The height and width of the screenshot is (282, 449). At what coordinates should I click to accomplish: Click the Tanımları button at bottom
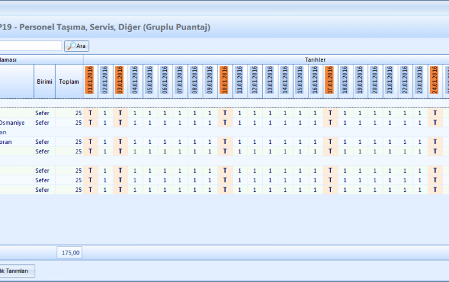coord(17,271)
